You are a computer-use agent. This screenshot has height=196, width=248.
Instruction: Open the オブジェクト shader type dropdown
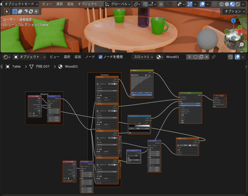tap(29, 57)
